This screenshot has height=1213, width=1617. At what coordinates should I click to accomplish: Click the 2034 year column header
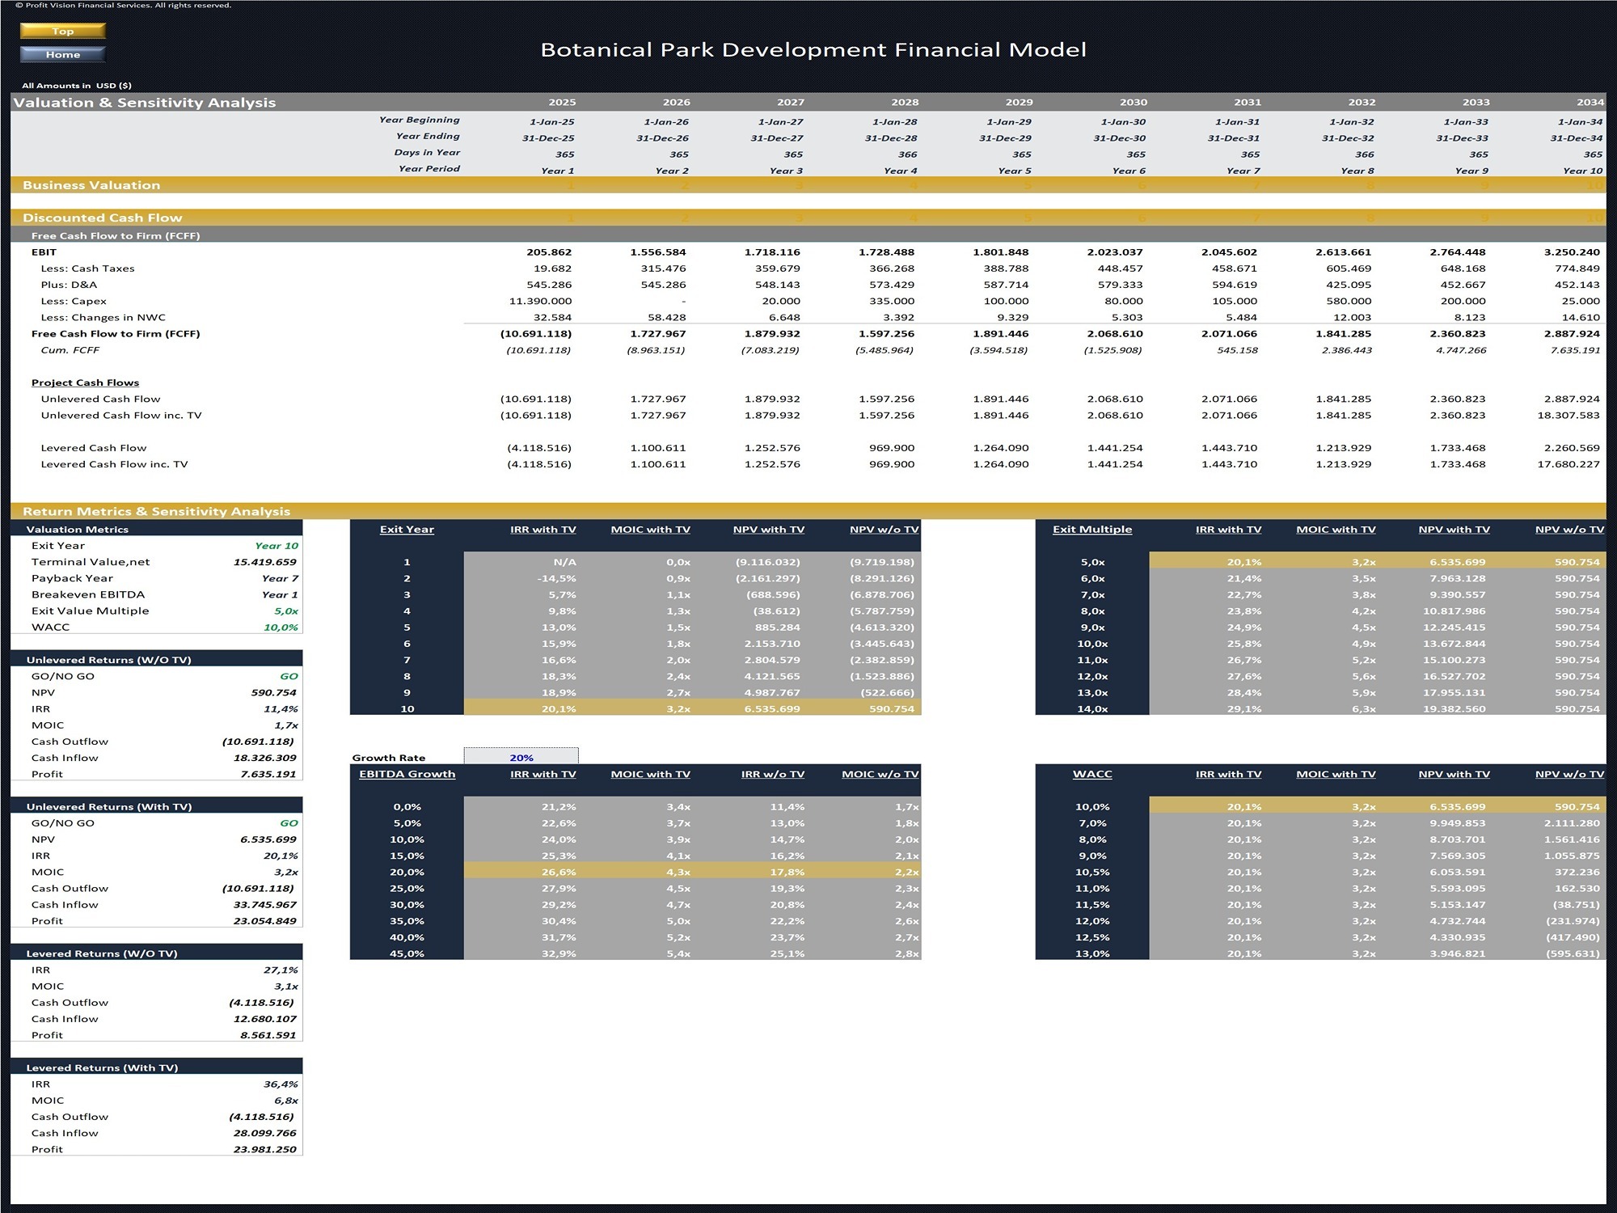1590,102
